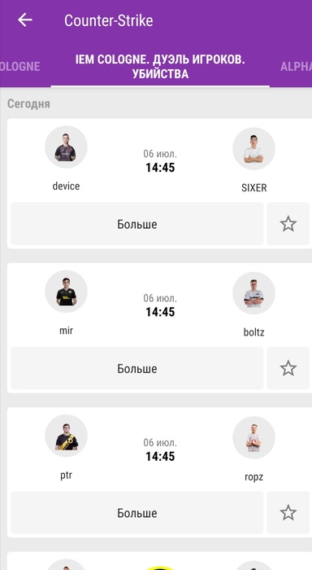This screenshot has width=312, height=570.
Task: Click the Counter-Strike header title
Action: 109,20
